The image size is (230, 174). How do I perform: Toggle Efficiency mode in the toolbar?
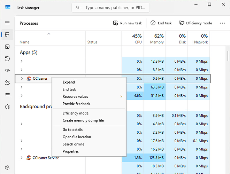click(x=195, y=23)
